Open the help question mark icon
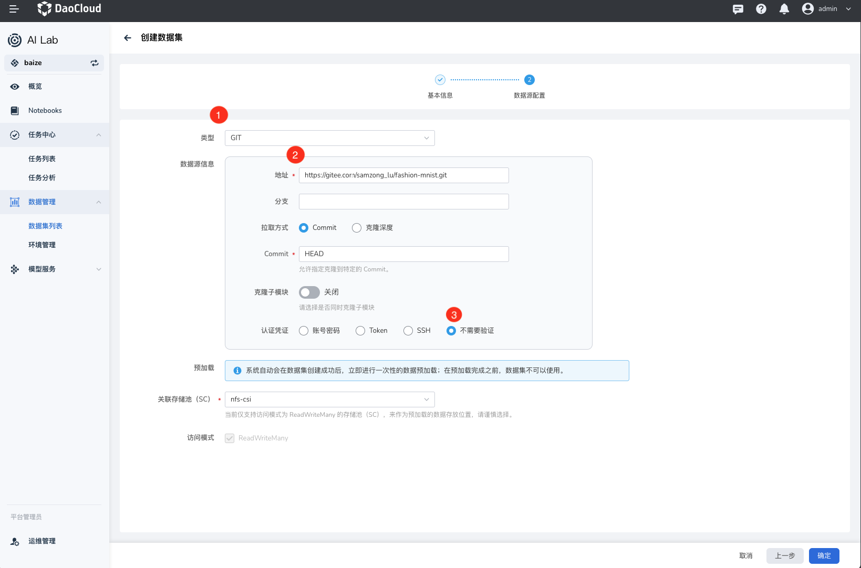The width and height of the screenshot is (861, 568). (761, 9)
